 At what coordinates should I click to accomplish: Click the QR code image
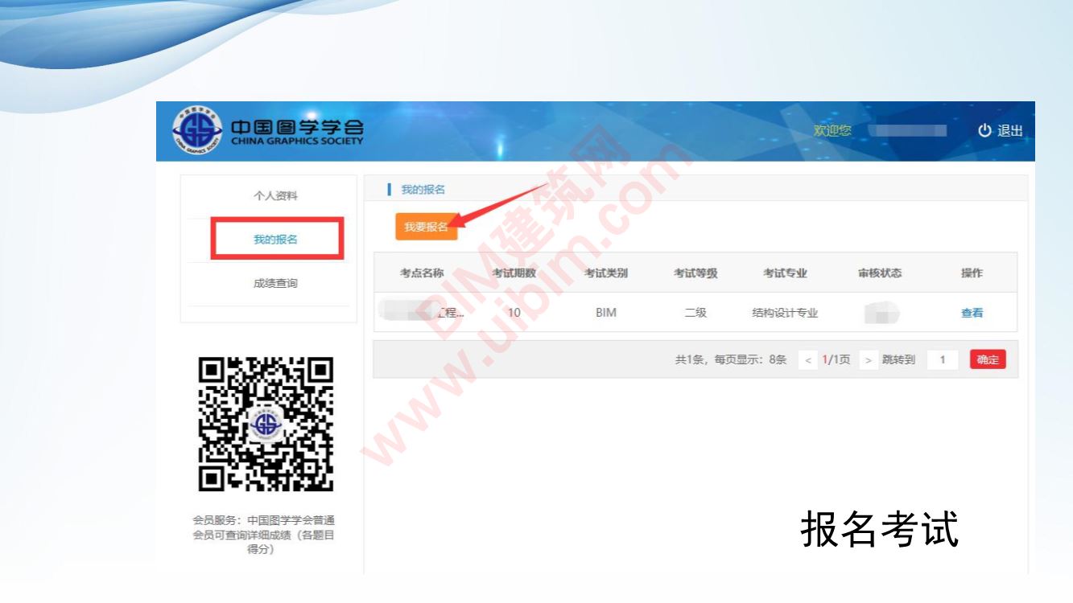[266, 424]
